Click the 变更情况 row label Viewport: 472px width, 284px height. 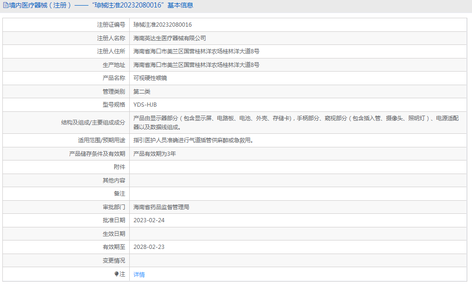114,260
